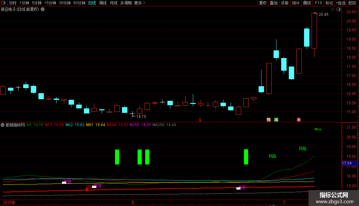Screen dimensions: 359x206
Task: Click the 复权 adjustment button
Action: tap(263, 3)
